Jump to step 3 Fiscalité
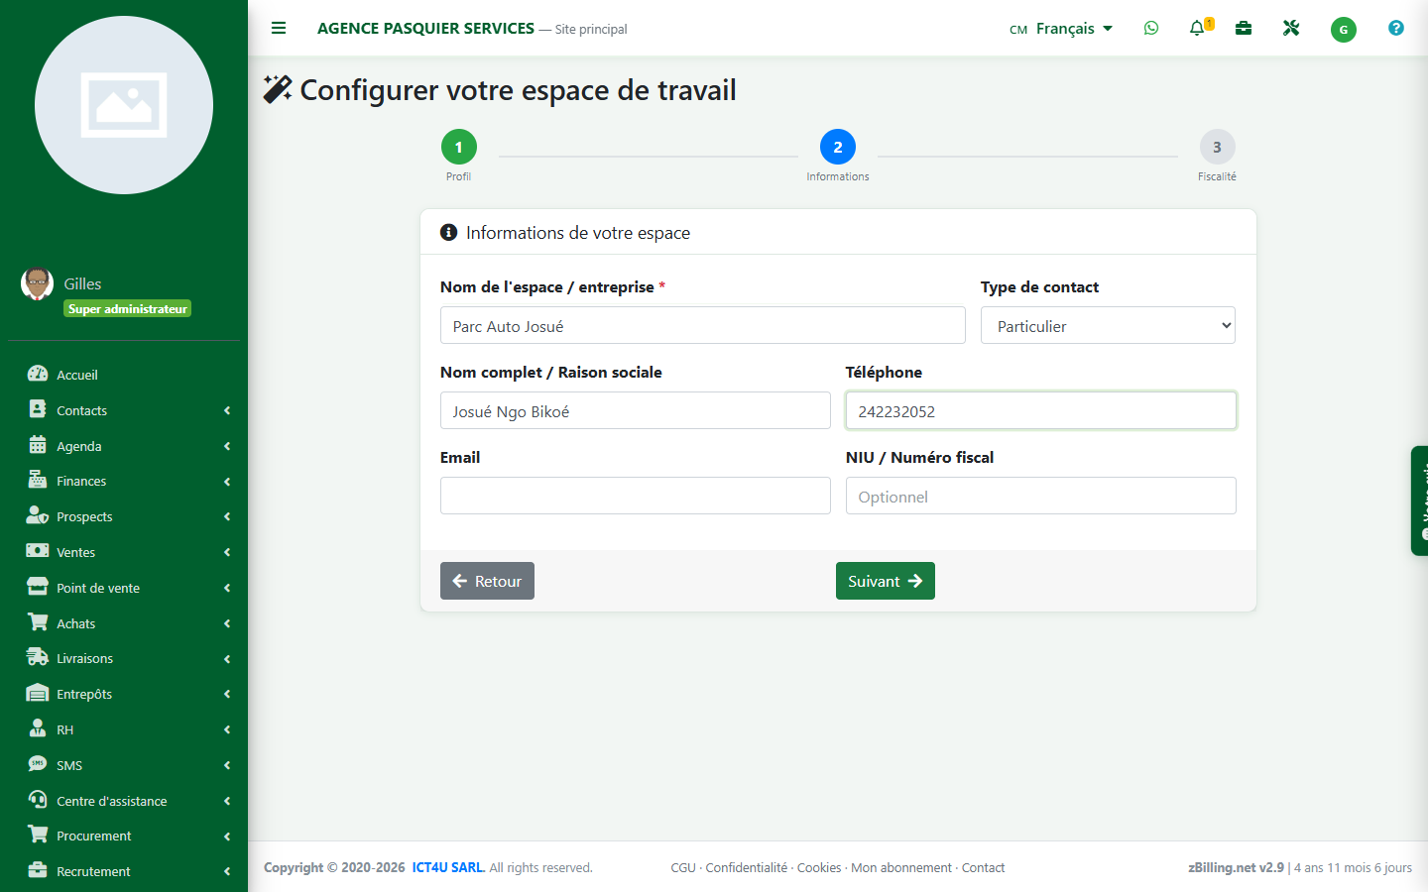The height and width of the screenshot is (892, 1428). [x=1217, y=147]
